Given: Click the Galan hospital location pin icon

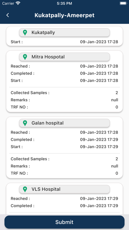Looking at the screenshot, I should 25,123.
